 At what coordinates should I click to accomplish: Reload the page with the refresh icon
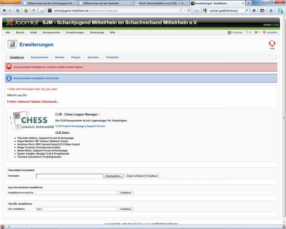189,11
